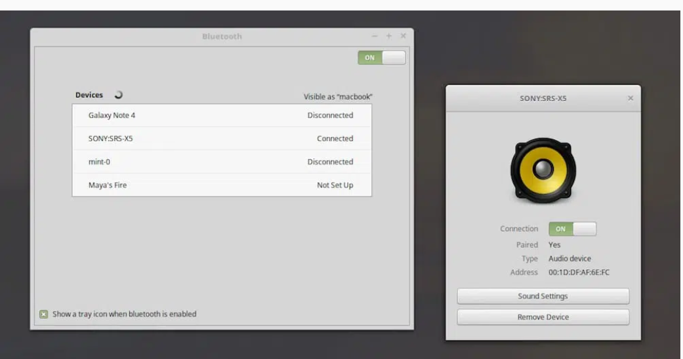Select Galaxy Note 4 in the devices list
683x359 pixels.
(222, 115)
